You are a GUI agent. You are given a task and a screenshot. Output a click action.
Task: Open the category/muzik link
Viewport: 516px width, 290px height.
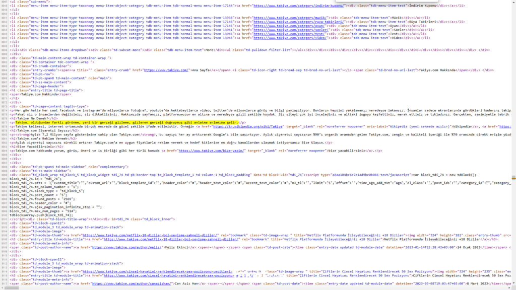click(290, 18)
